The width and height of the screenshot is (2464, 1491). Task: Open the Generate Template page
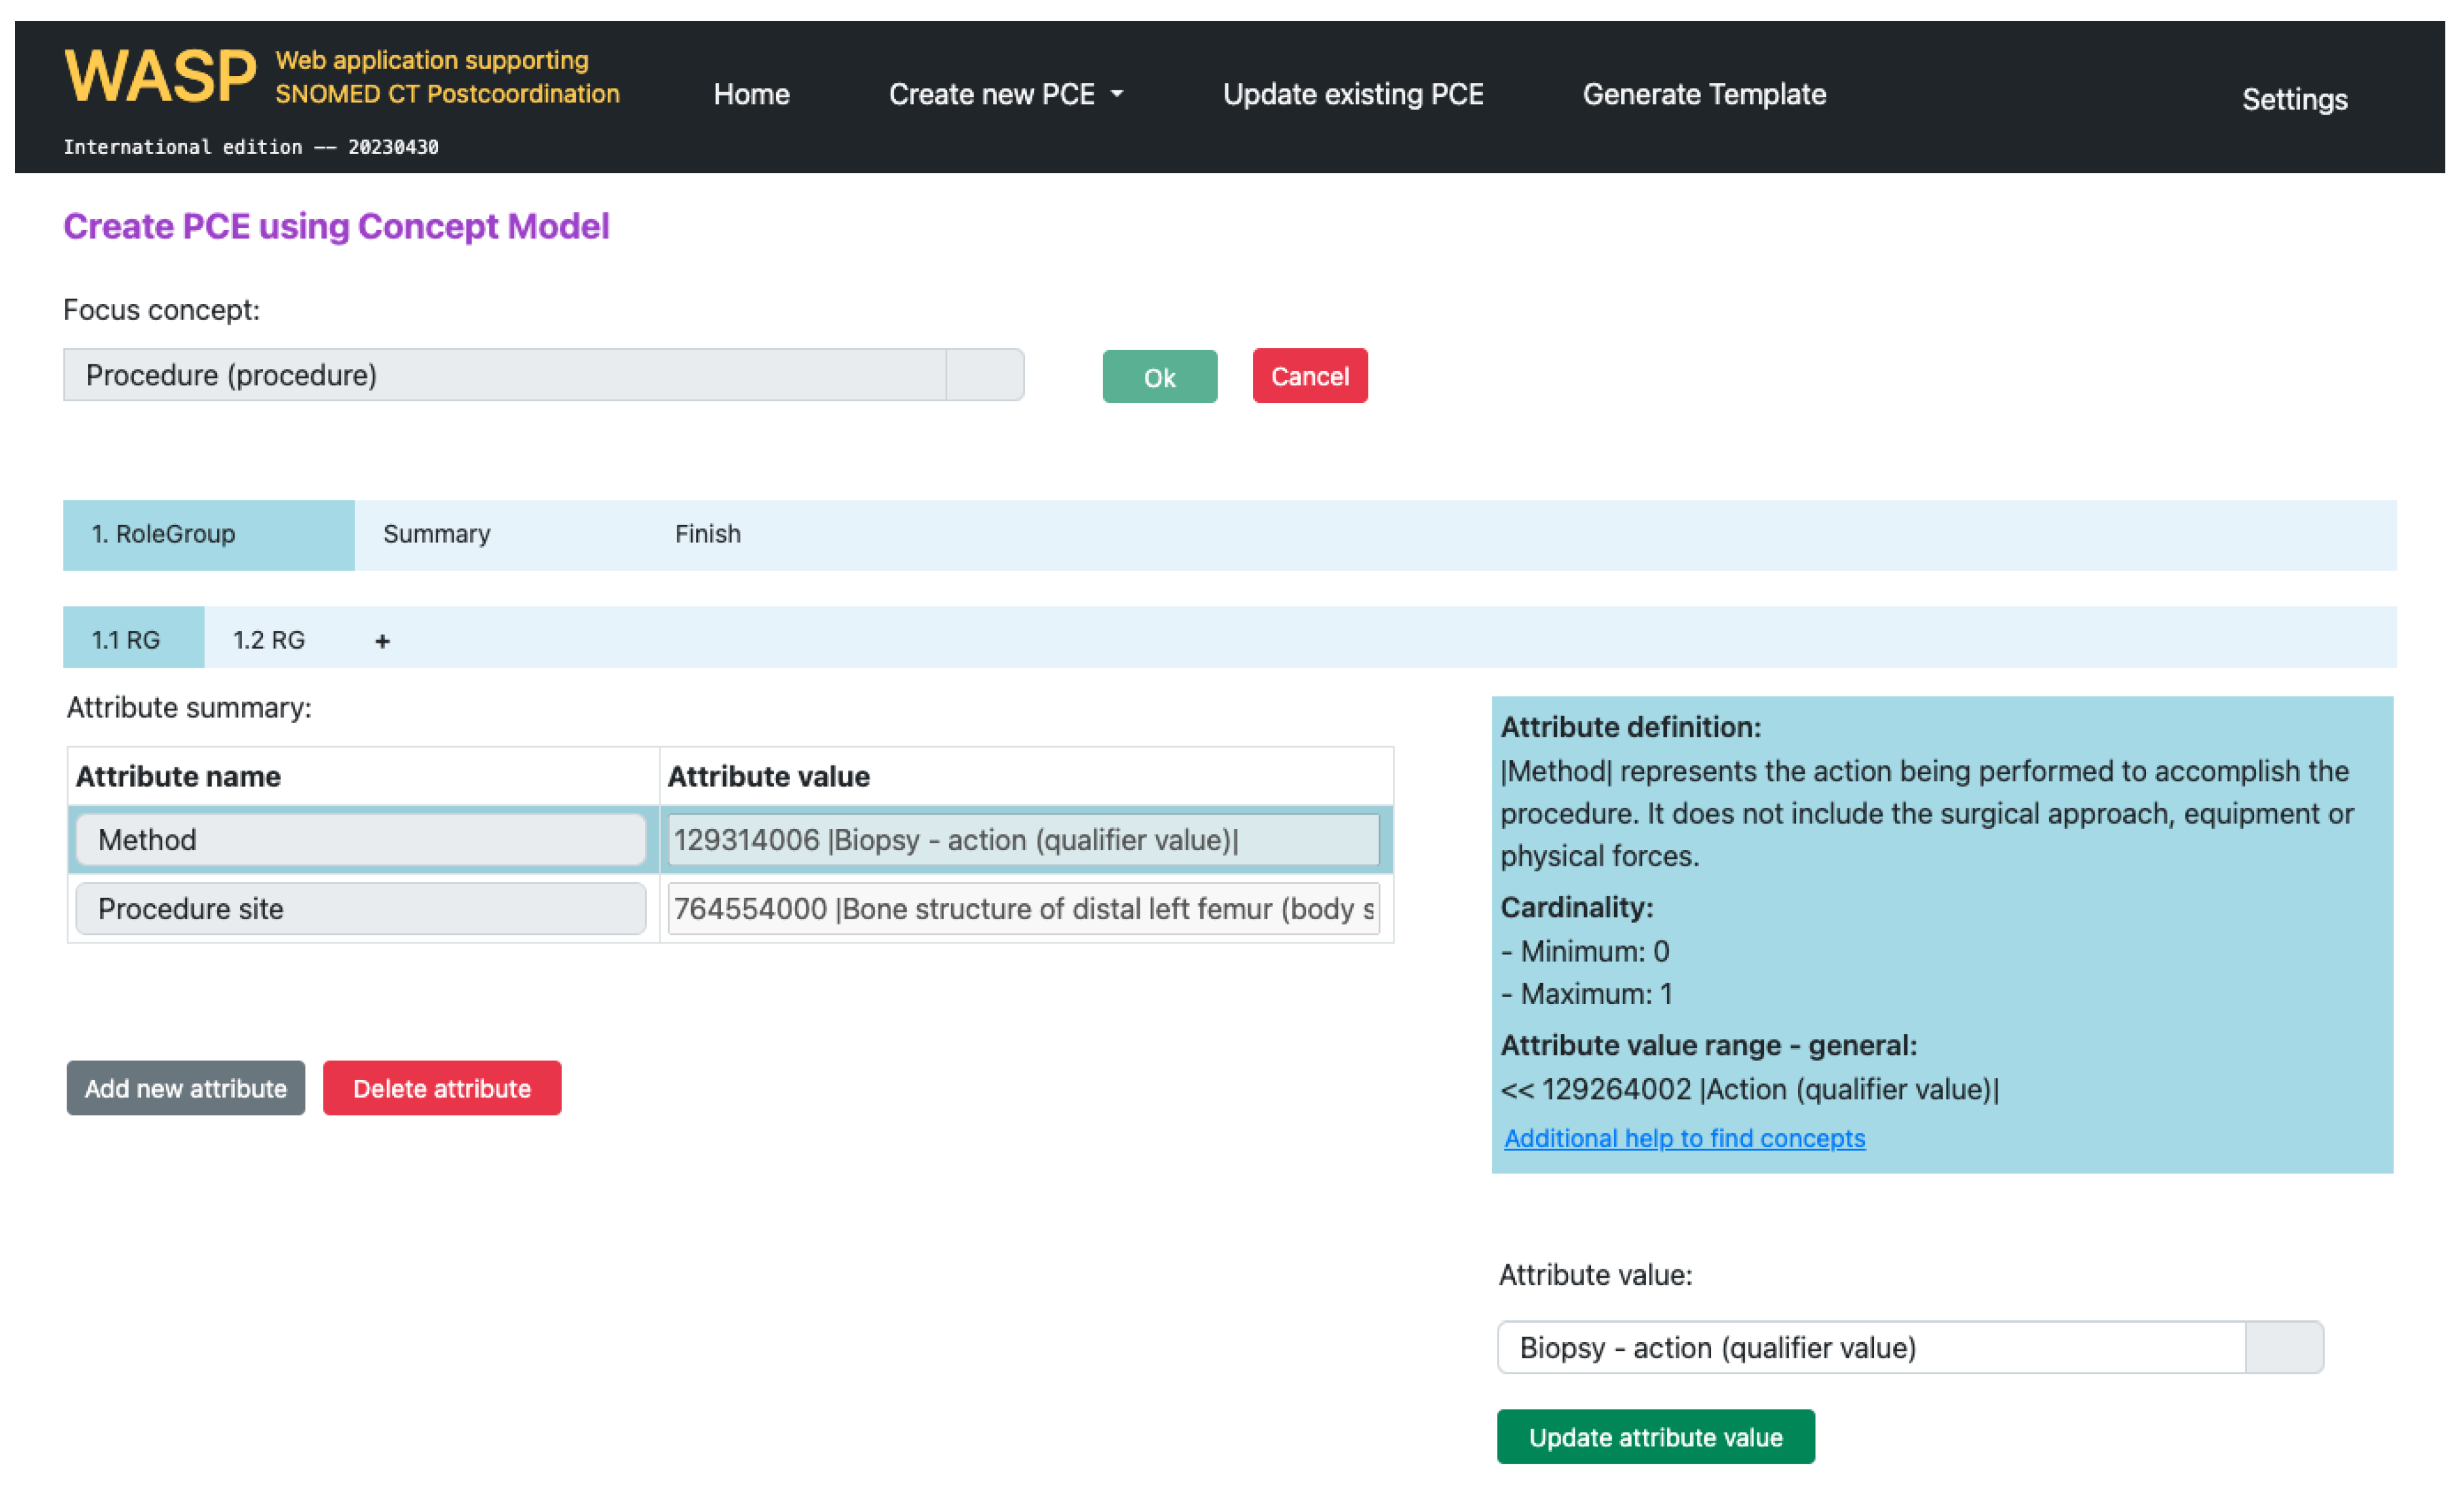1703,95
